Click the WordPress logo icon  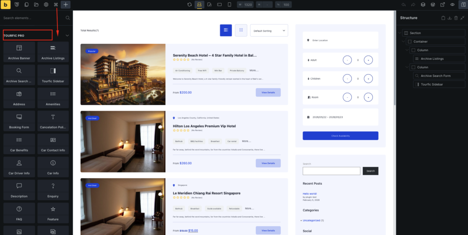click(x=433, y=5)
